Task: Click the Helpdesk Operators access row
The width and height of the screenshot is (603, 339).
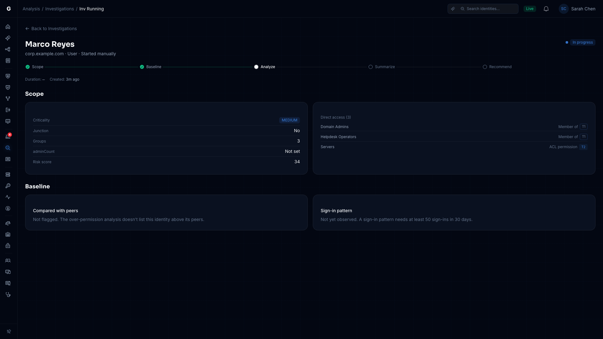Action: 454,137
